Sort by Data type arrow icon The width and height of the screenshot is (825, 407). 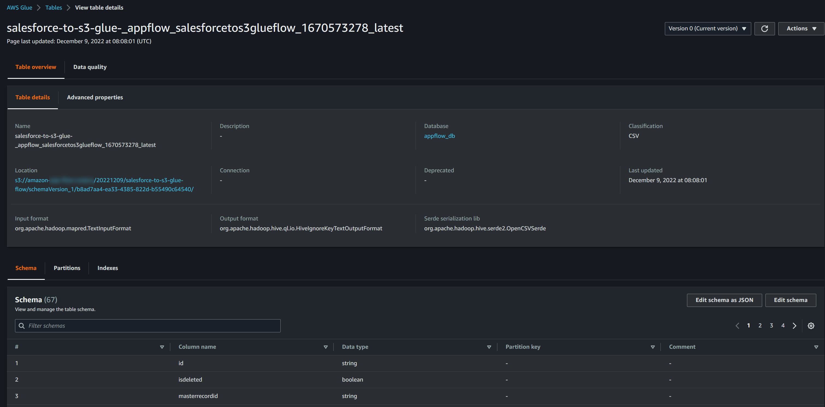coord(489,347)
